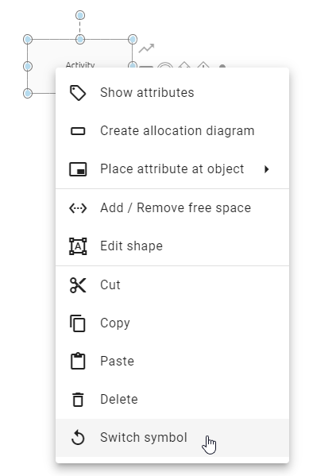Select the Switch symbol entry
This screenshot has height=476, width=309.
click(172, 438)
